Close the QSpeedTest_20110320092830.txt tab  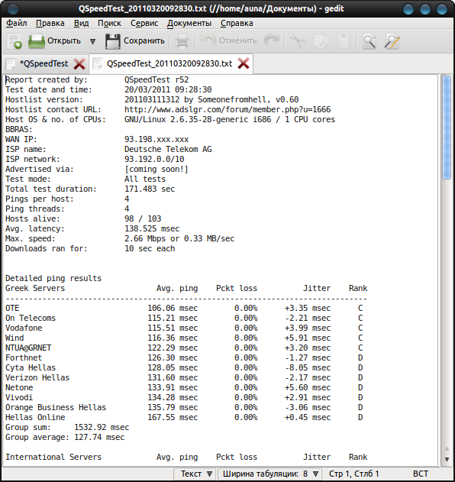[x=244, y=63]
